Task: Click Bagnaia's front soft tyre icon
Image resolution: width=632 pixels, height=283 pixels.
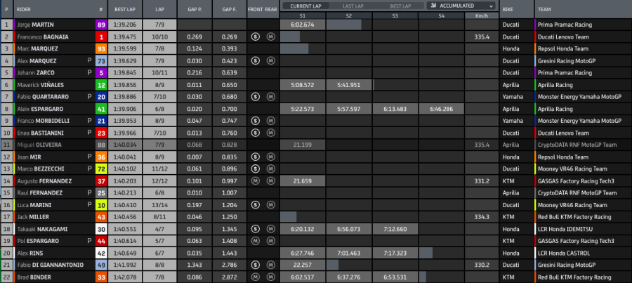Action: tap(255, 37)
